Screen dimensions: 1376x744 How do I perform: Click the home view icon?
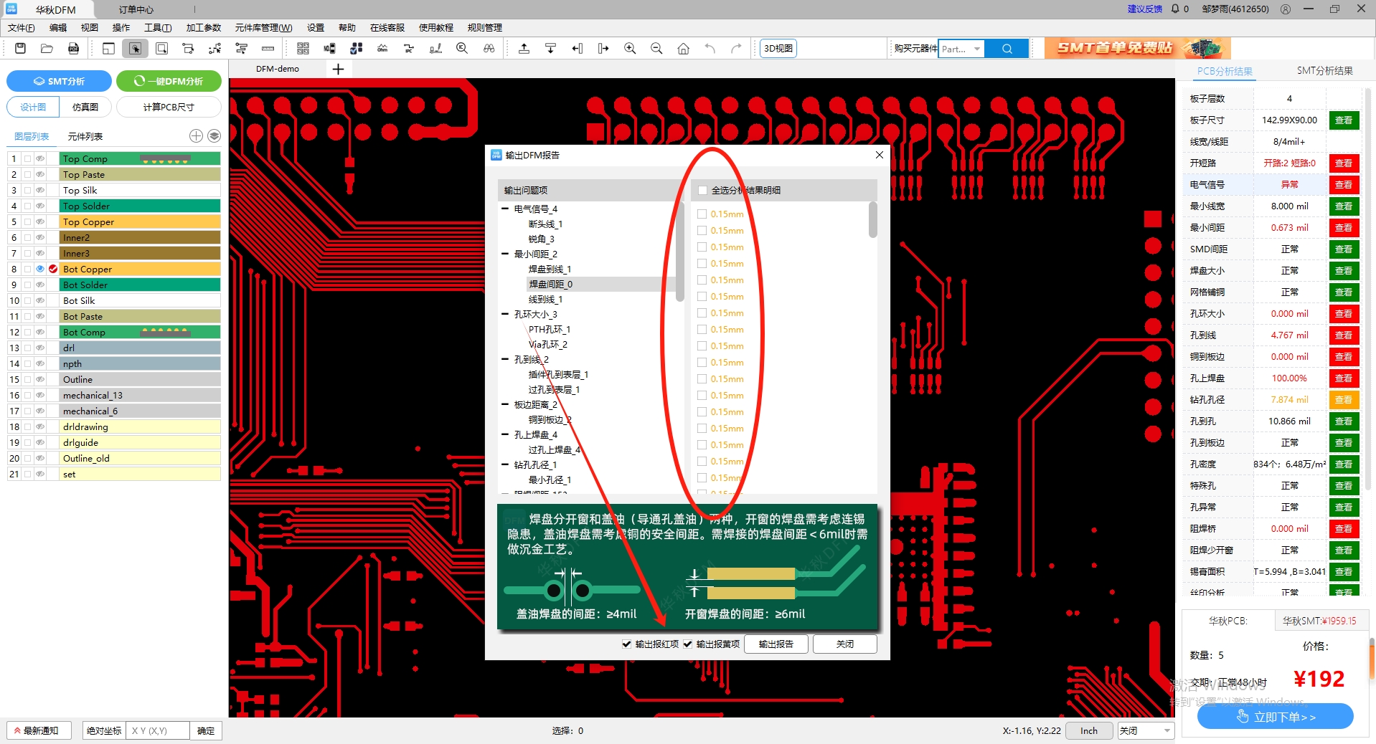click(683, 49)
